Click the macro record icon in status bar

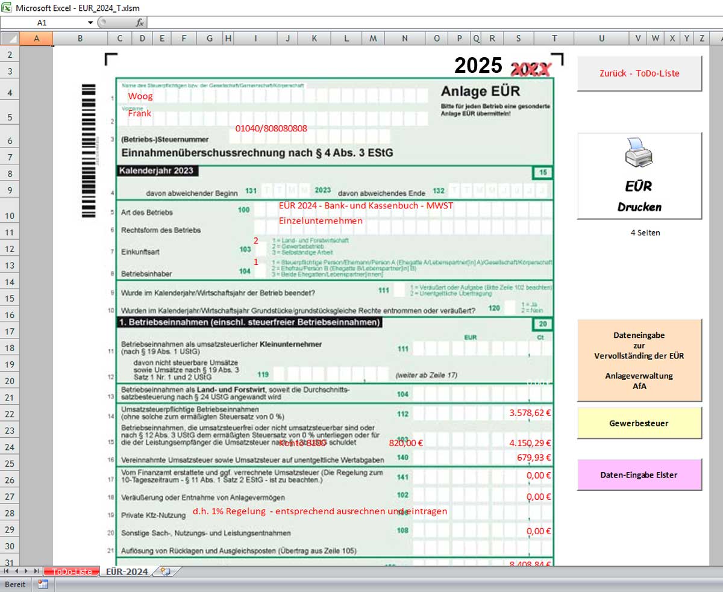43,584
